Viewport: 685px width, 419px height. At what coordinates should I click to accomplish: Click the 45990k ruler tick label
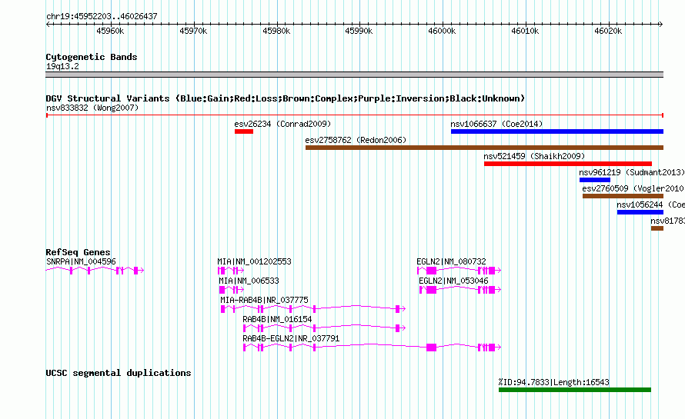(x=359, y=31)
